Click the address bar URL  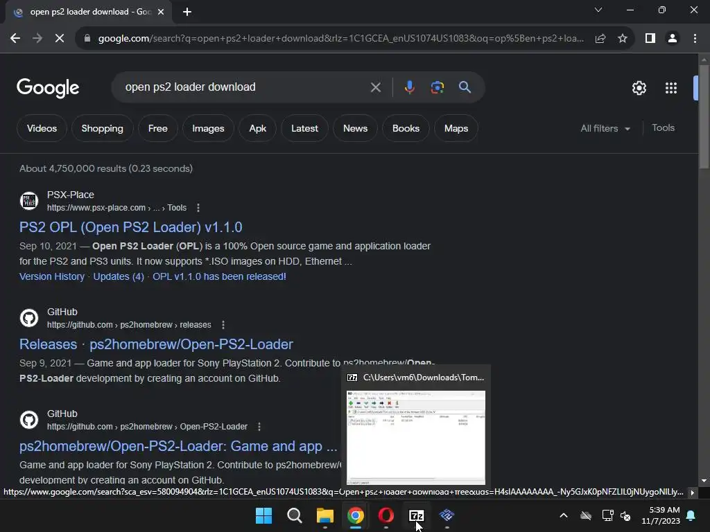coord(340,39)
